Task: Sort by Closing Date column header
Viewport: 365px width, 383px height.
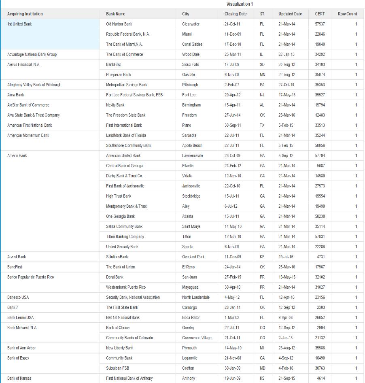Action: point(236,14)
